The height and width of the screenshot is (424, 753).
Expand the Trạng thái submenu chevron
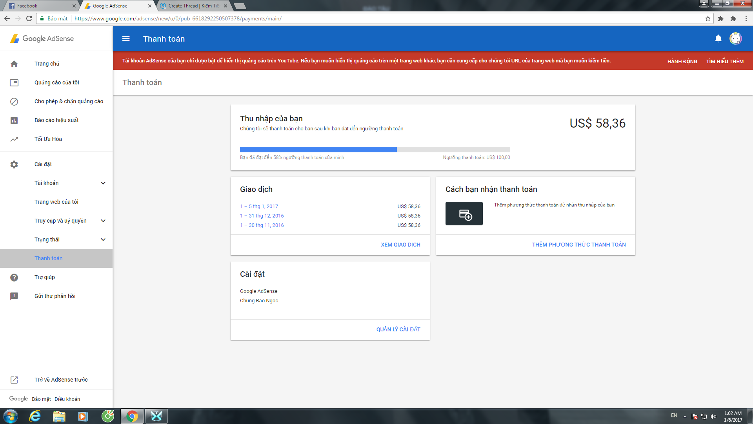pyautogui.click(x=103, y=239)
